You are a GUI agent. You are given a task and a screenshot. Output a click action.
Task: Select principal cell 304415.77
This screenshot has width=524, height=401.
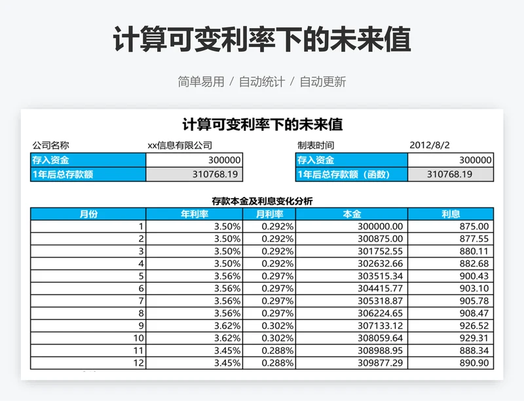[x=352, y=288]
